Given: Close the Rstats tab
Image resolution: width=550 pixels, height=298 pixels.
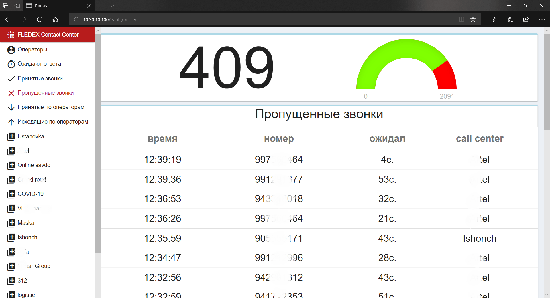Looking at the screenshot, I should tap(89, 6).
